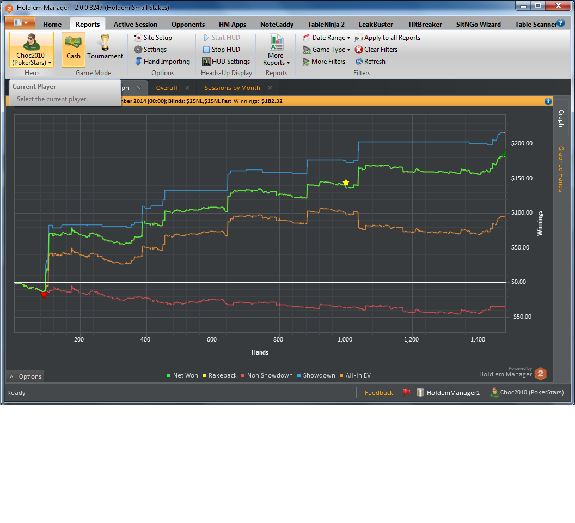Image resolution: width=575 pixels, height=523 pixels.
Task: Toggle Non Showdown legend series
Action: point(267,375)
